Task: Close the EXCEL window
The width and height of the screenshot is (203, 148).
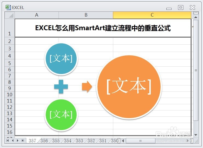Action: click(x=192, y=7)
